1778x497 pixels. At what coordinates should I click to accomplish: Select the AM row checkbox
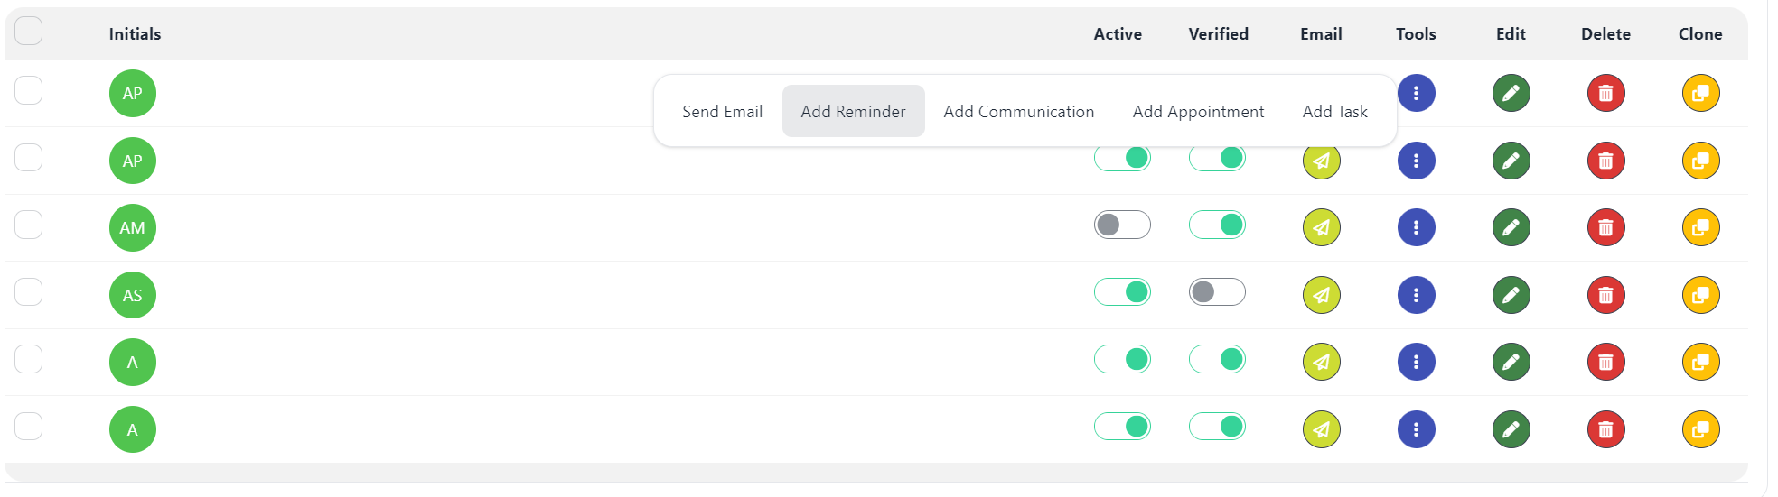[29, 225]
